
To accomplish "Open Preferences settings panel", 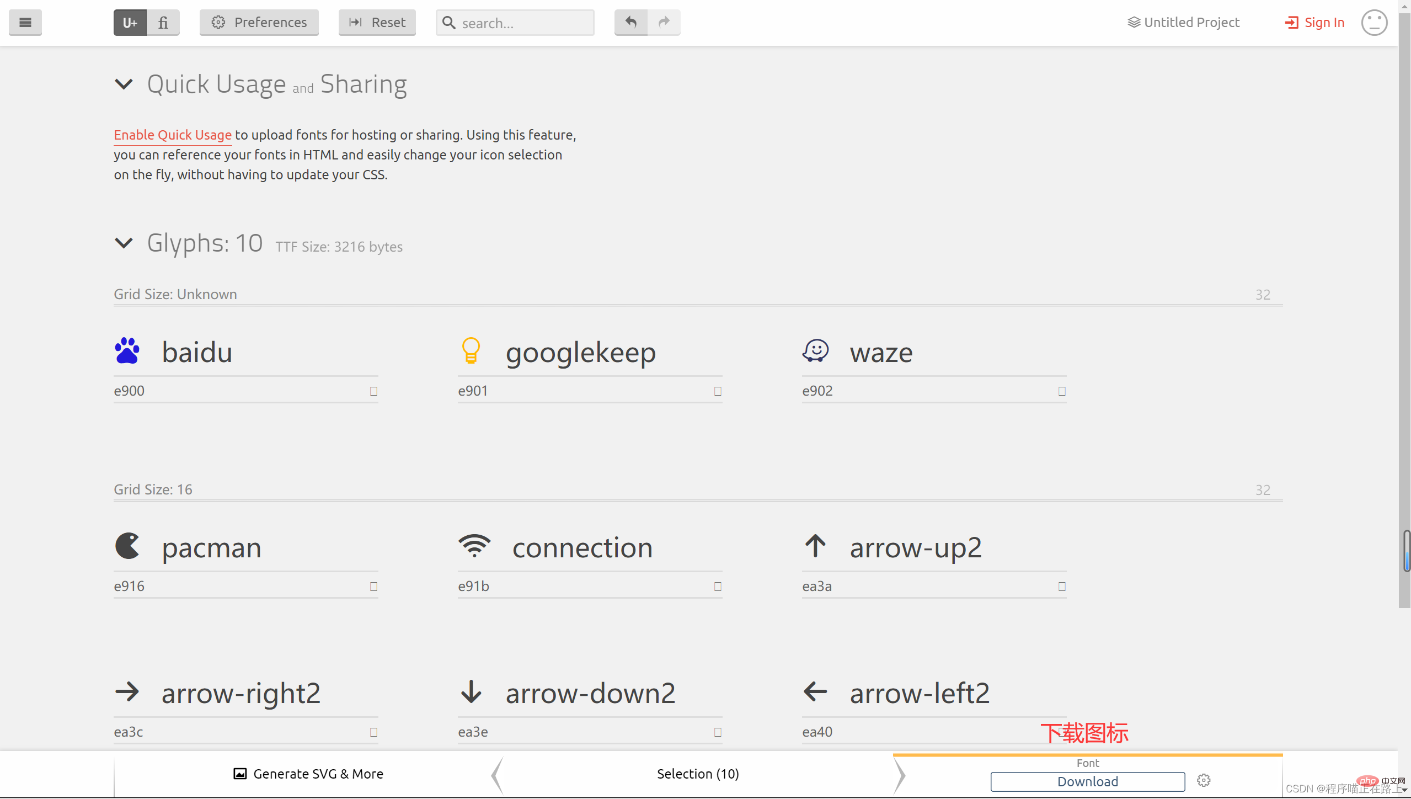I will click(260, 22).
